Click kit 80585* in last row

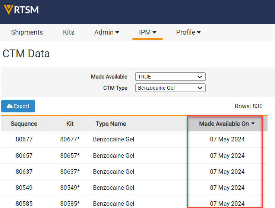click(x=70, y=204)
